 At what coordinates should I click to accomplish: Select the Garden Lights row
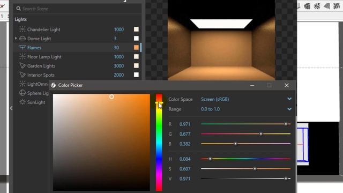(77, 65)
